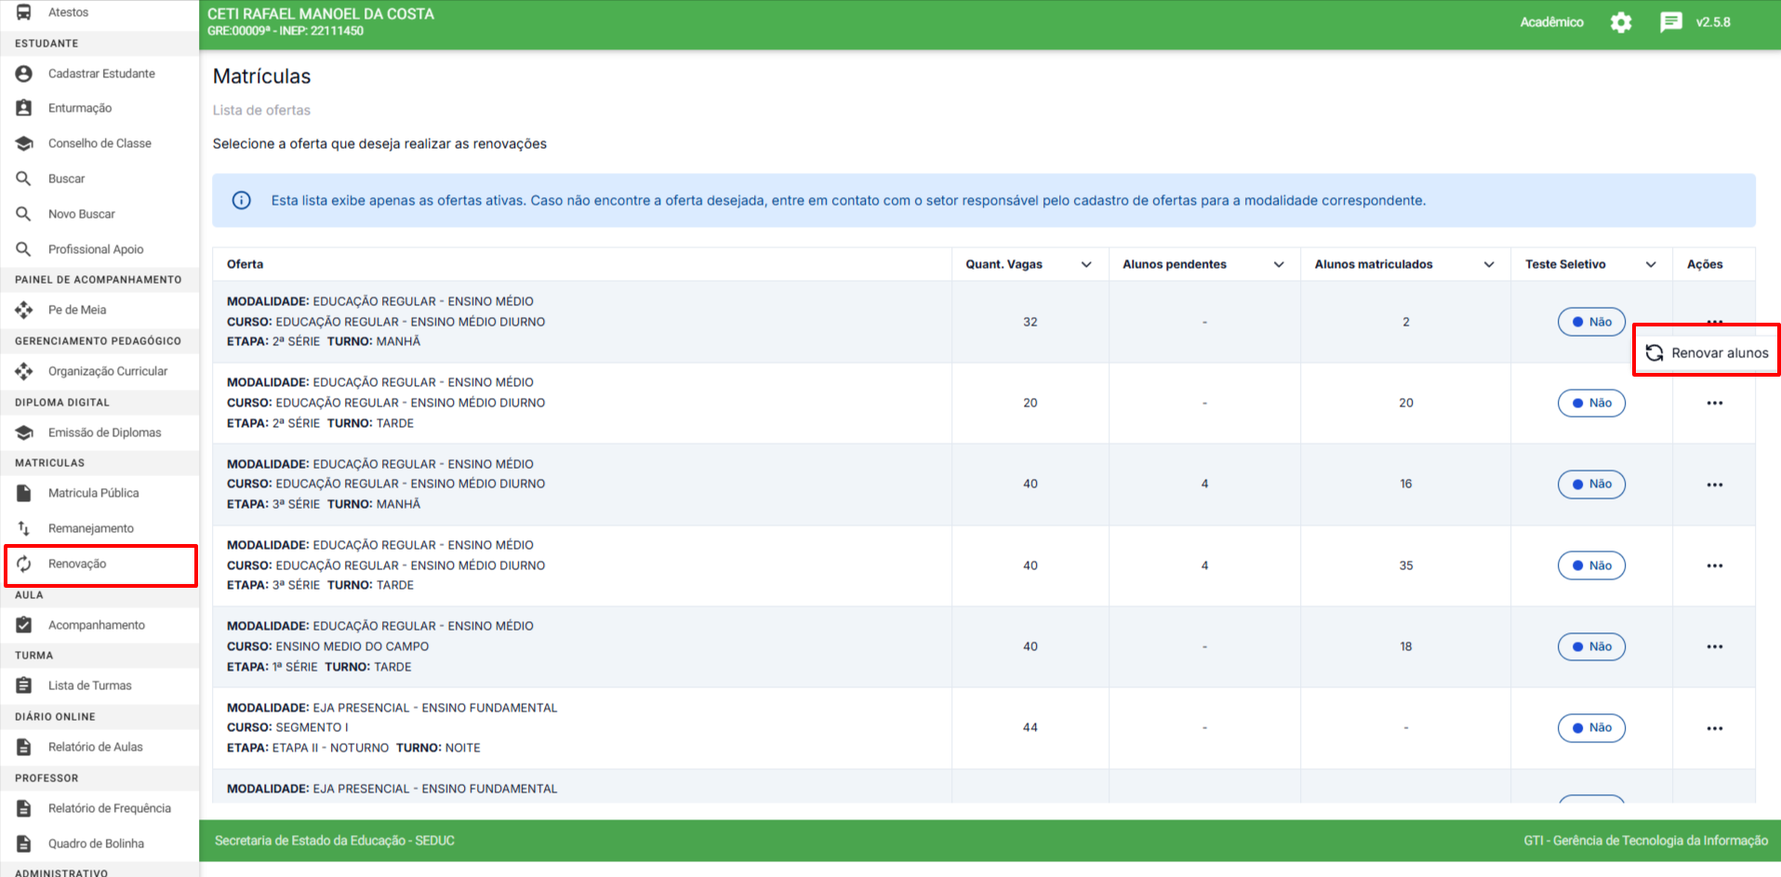Click the Acadêmico link in header
1781x877 pixels.
[1551, 22]
